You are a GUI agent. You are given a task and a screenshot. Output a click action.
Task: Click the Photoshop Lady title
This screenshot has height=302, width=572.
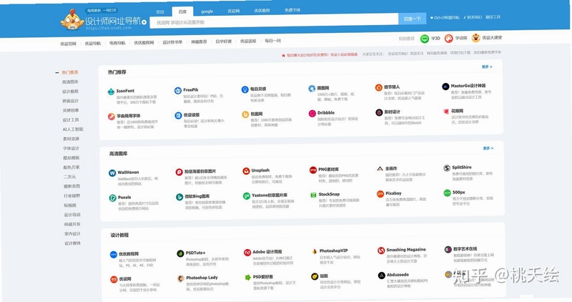coord(202,278)
